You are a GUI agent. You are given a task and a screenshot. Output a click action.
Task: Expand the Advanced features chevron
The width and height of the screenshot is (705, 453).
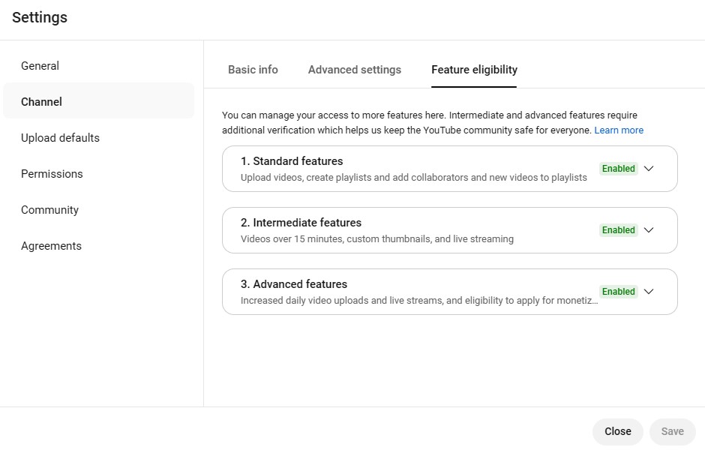[649, 292]
